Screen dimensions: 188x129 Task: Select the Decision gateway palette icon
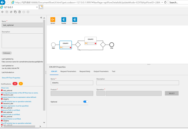[x=75, y=19]
